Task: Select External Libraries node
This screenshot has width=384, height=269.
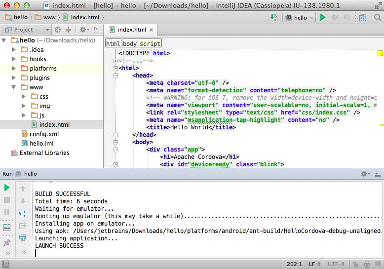Action: coord(51,153)
